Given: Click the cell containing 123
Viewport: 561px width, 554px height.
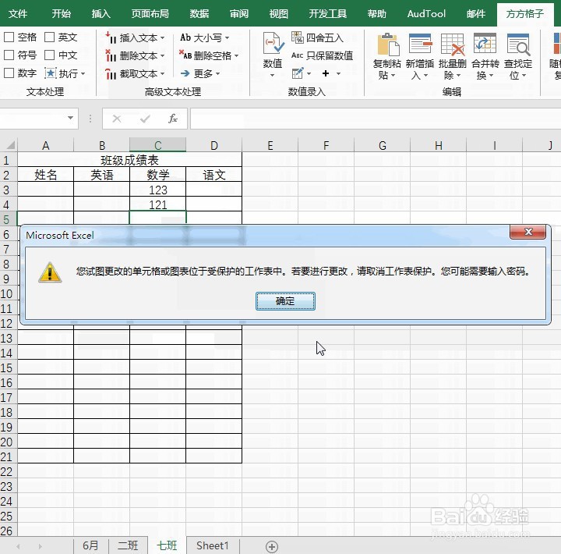Looking at the screenshot, I should [157, 190].
